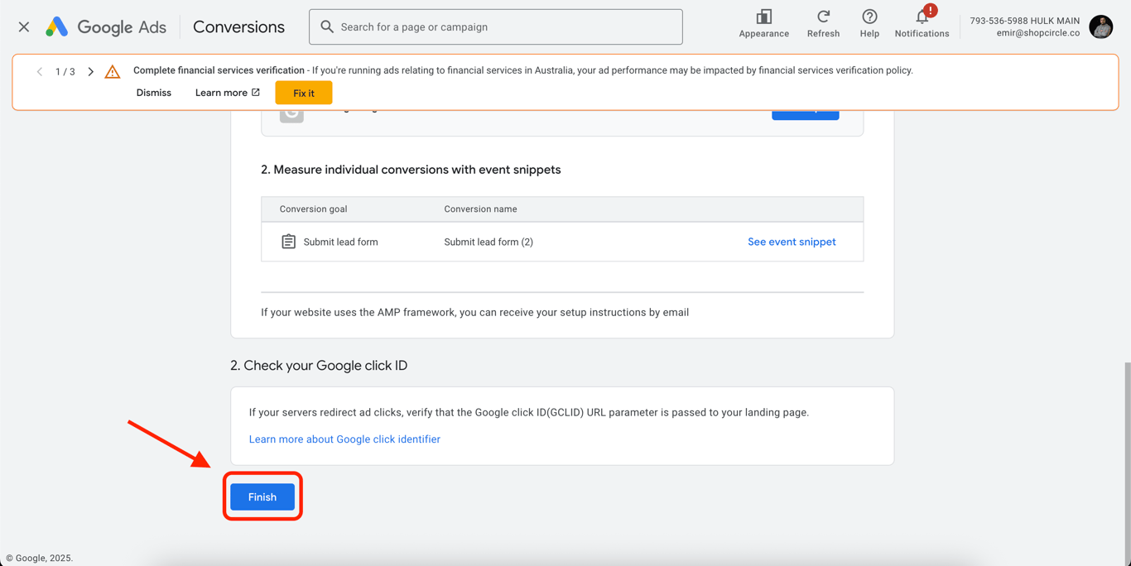Click the blue Finish button
1131x566 pixels.
pos(262,497)
